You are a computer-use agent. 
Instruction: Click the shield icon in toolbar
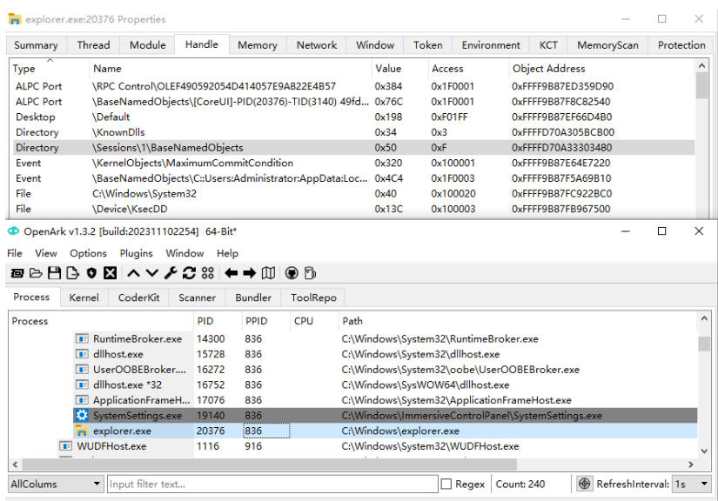tap(91, 273)
